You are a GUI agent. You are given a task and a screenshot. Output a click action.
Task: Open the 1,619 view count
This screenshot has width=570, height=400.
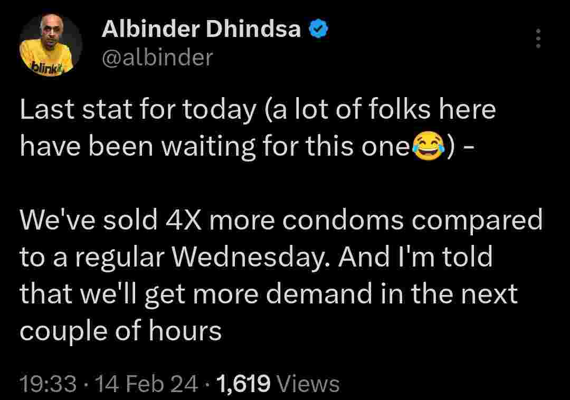pyautogui.click(x=243, y=384)
